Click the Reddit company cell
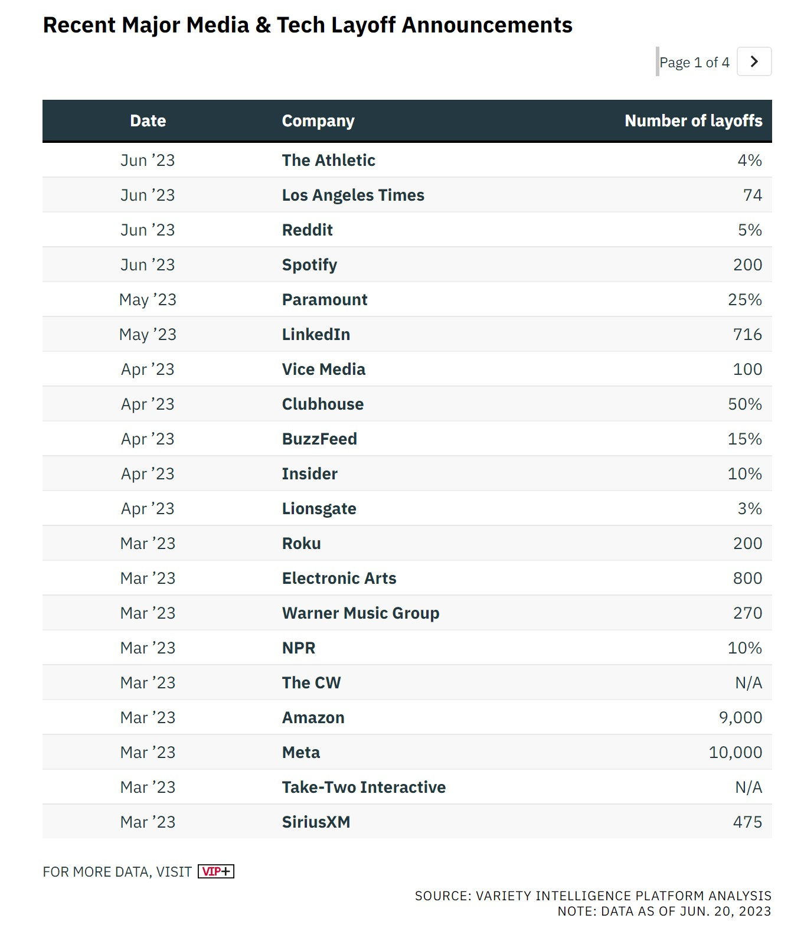This screenshot has width=791, height=941. coord(307,230)
